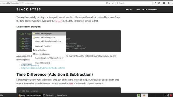Click the printf code word
Viewport: 173px width, 97px height.
(x=58, y=21)
